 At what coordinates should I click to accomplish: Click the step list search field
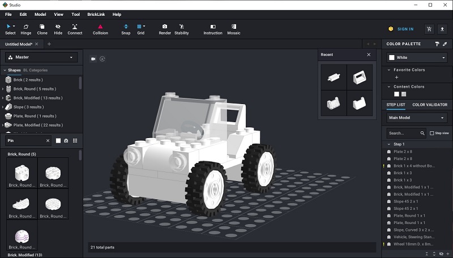click(402, 134)
